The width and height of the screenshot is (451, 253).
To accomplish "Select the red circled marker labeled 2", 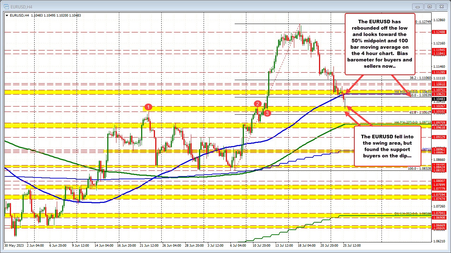I will tap(257, 103).
